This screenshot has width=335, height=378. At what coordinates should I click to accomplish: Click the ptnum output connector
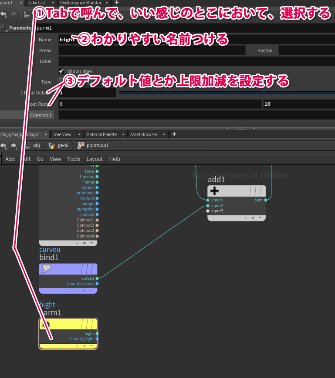click(x=97, y=187)
